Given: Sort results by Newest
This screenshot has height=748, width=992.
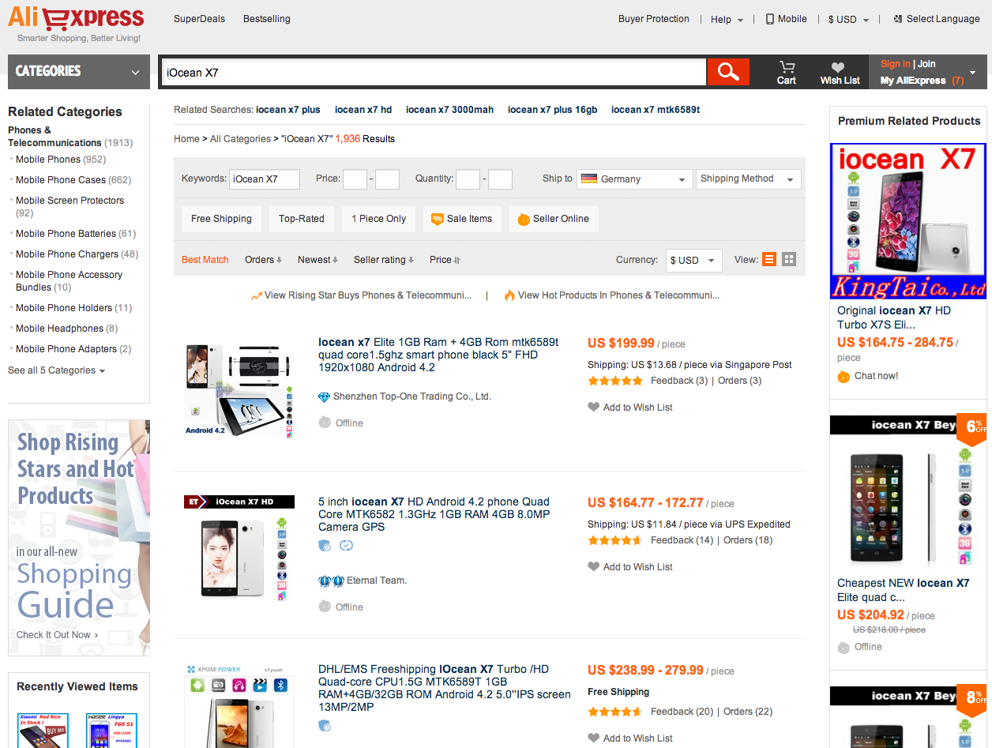Looking at the screenshot, I should point(318,260).
